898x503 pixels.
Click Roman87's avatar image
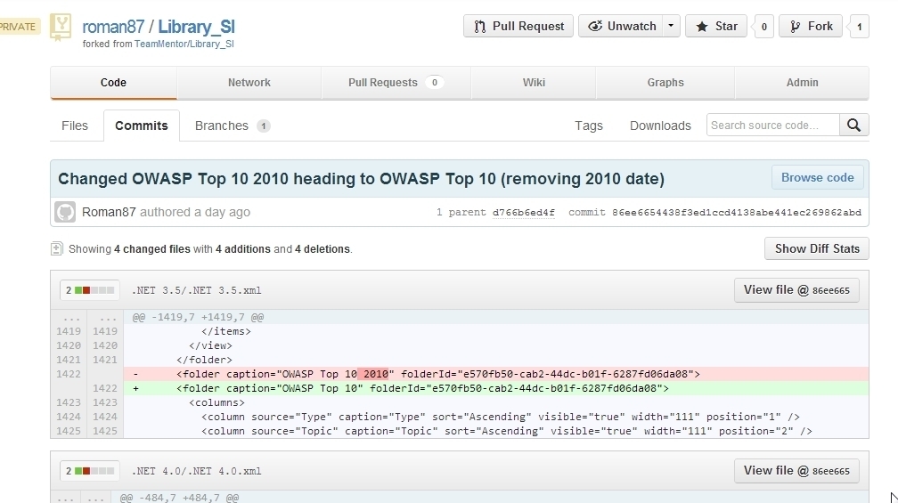tap(65, 212)
